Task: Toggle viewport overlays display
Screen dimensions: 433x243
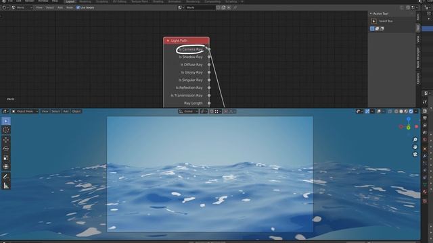Action: pyautogui.click(x=379, y=111)
